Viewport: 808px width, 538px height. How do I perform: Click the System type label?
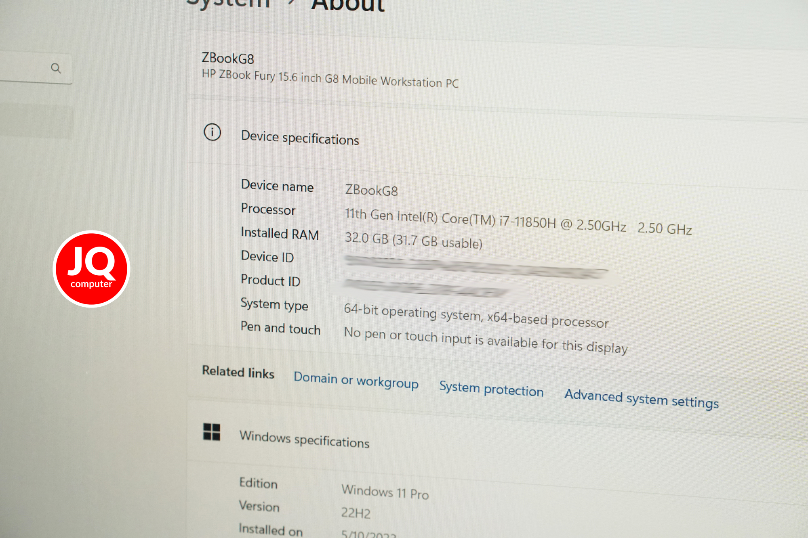pyautogui.click(x=274, y=304)
